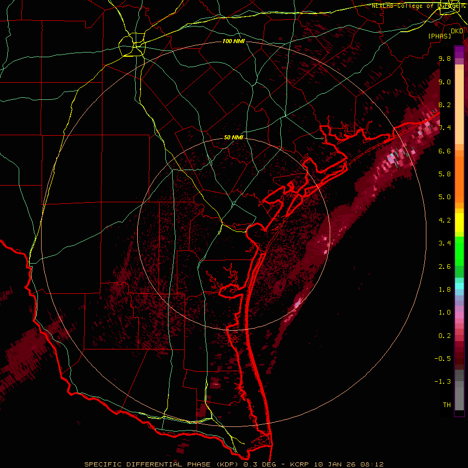Pick the cyan segment of the color bar

[459, 286]
